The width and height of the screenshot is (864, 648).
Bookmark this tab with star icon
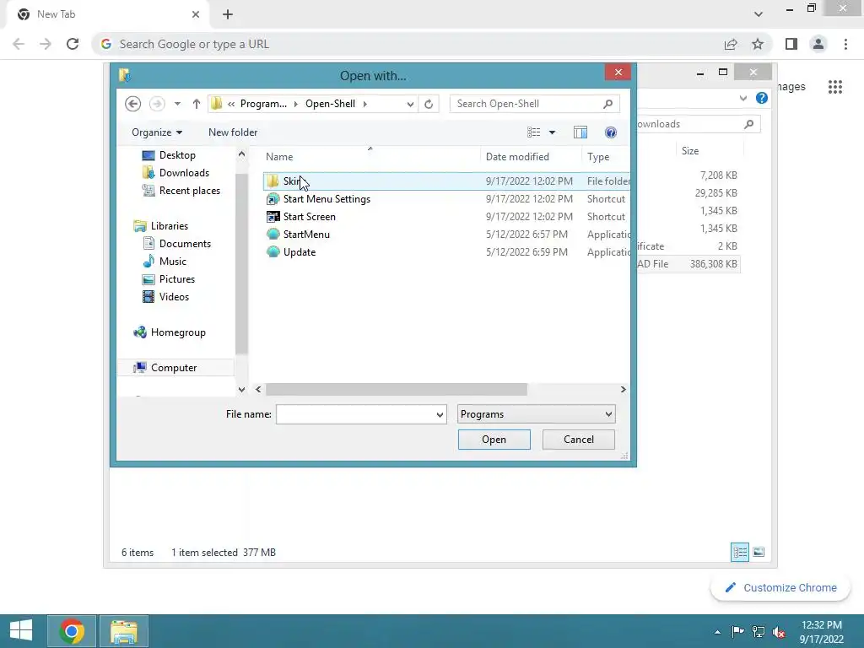tap(758, 44)
